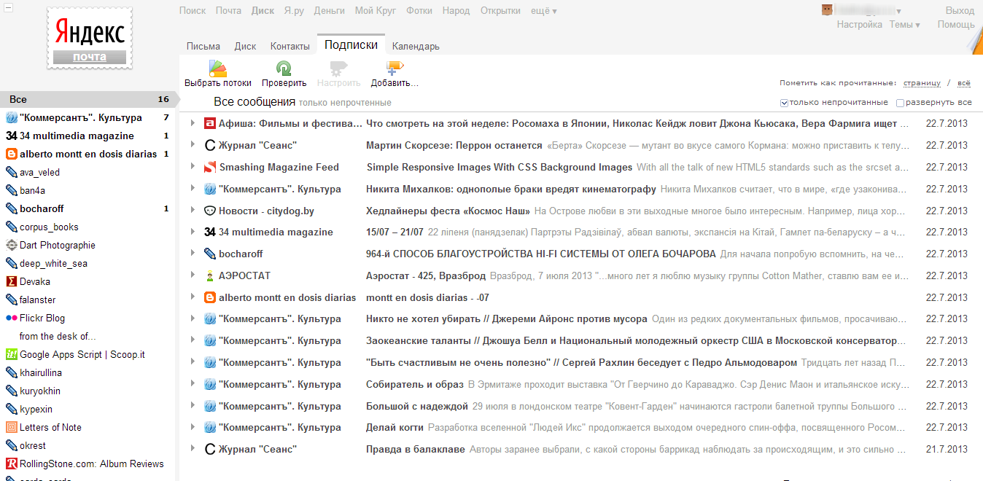The image size is (983, 481).
Task: Open the 'Настройка' settings link
Action: click(x=860, y=25)
